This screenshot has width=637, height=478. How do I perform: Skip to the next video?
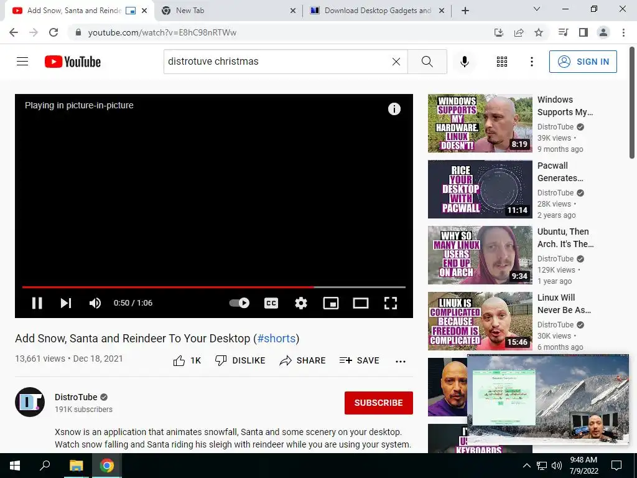pos(66,303)
